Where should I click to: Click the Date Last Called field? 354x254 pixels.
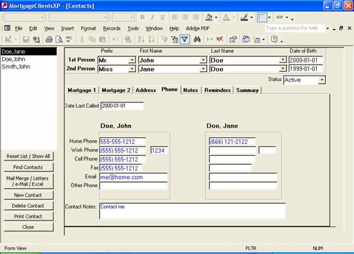[122, 106]
